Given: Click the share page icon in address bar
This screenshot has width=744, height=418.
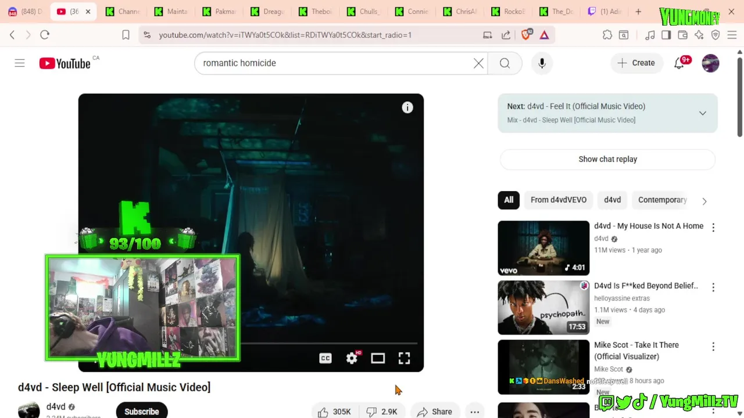Looking at the screenshot, I should coord(506,35).
